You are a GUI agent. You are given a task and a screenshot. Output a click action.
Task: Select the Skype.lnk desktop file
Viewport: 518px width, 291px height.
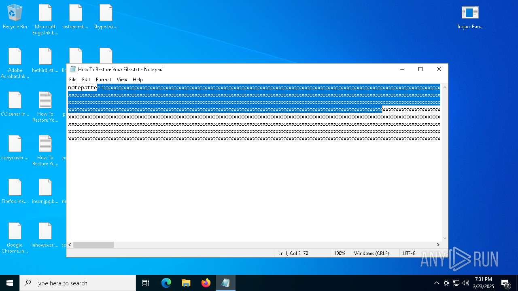tap(106, 17)
